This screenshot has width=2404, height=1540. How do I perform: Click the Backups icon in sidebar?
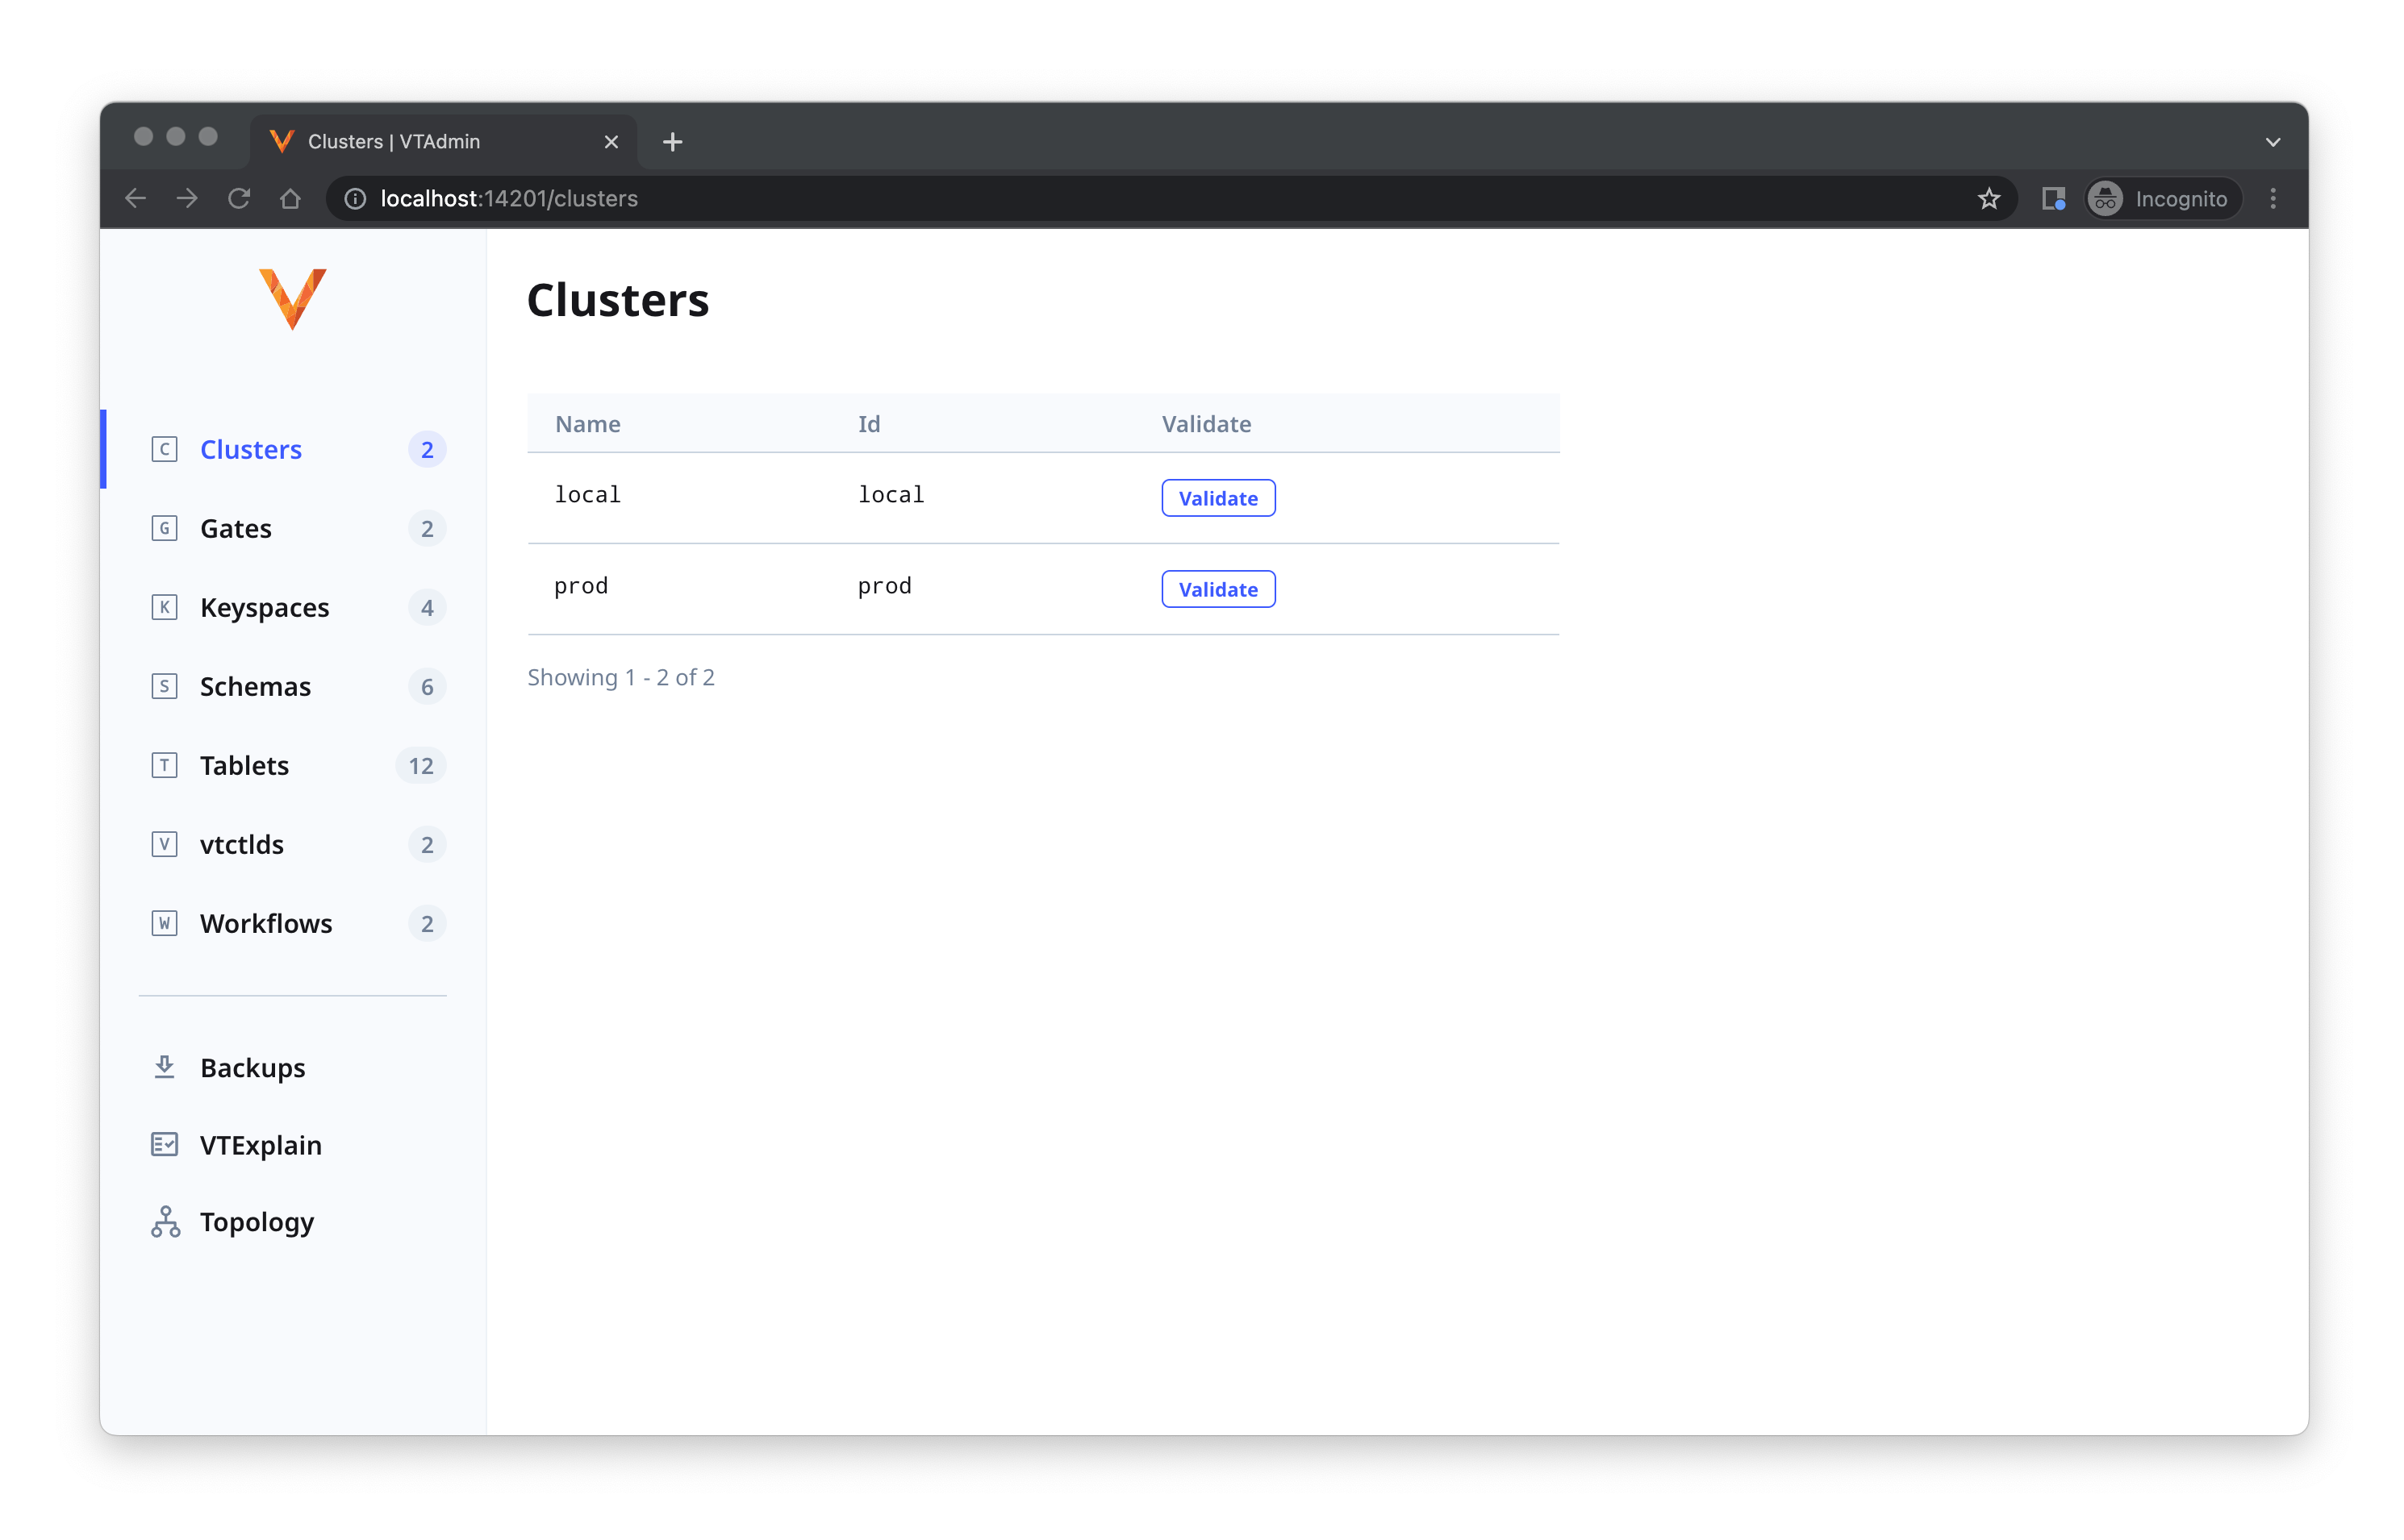[165, 1065]
